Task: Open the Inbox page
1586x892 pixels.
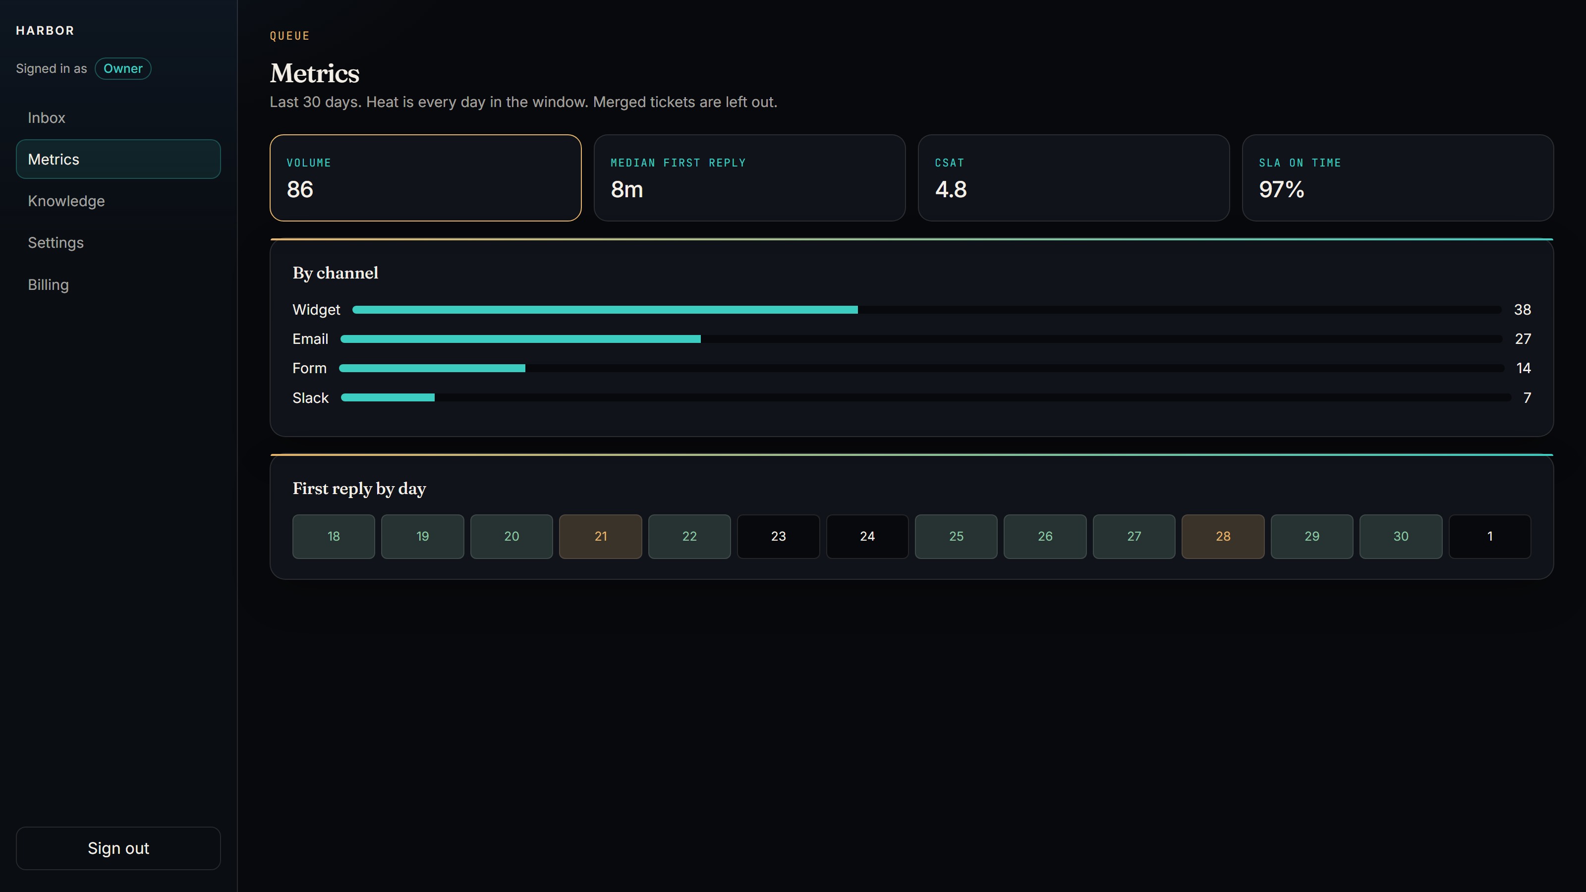Action: 118,117
